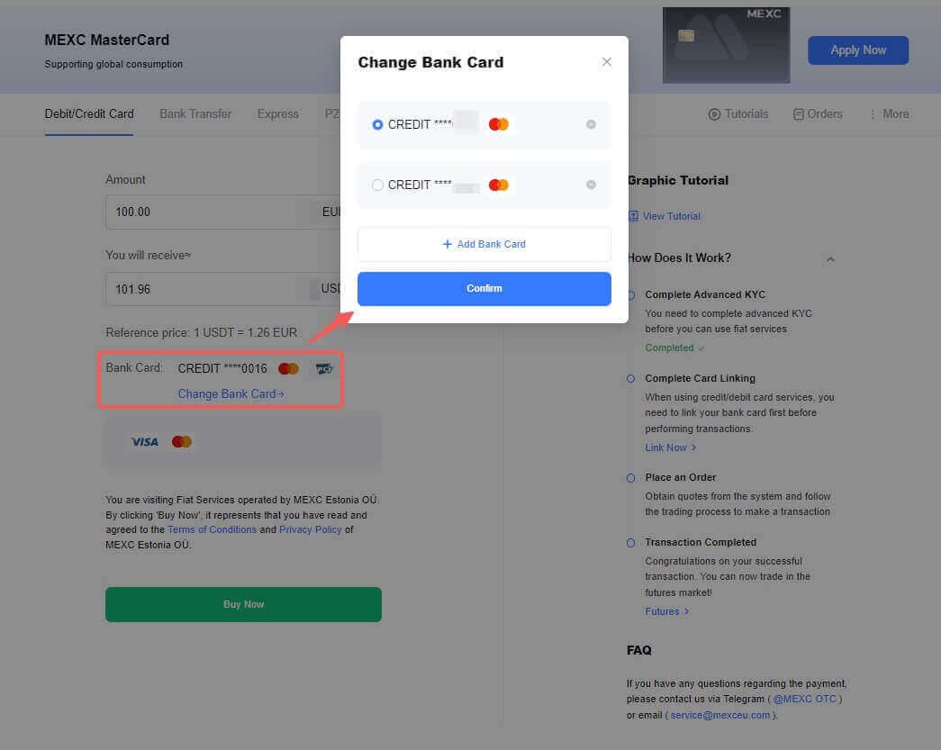941x750 pixels.
Task: Click the Confirm button in the dialog
Action: click(x=484, y=288)
